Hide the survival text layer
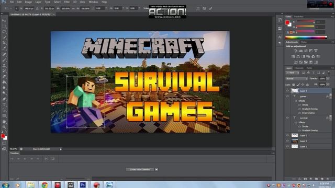The image size is (335, 188). coord(287,118)
